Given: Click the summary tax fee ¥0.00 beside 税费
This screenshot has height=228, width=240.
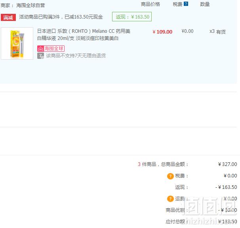Looking at the screenshot, I should (230, 175).
